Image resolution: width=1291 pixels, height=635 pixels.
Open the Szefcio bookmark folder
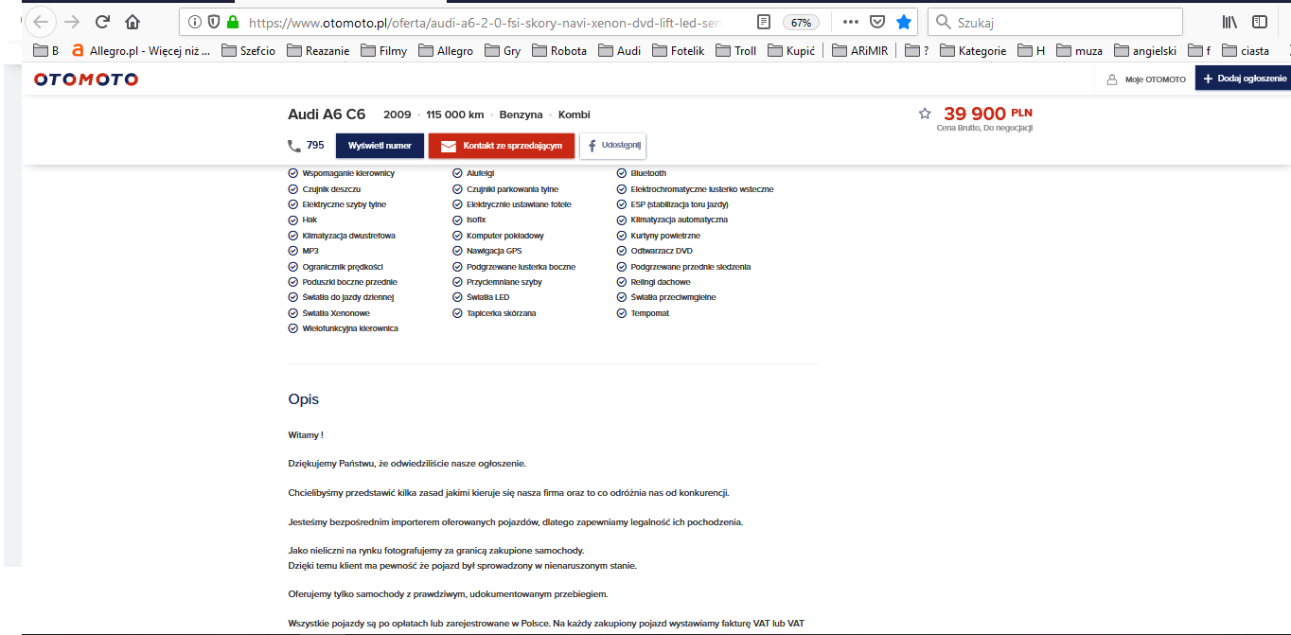(249, 50)
